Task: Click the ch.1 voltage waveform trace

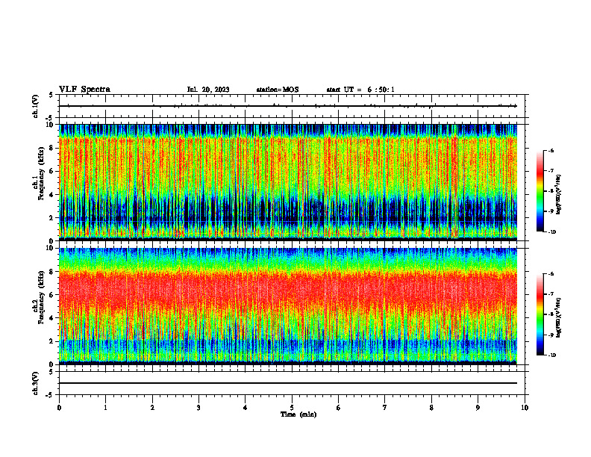Action: pos(288,106)
